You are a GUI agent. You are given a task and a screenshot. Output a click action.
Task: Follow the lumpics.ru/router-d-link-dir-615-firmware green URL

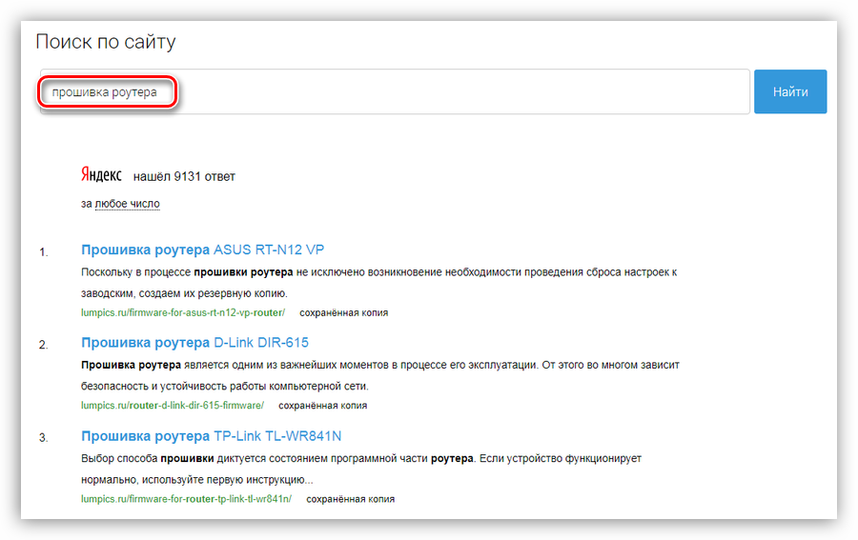[x=172, y=405]
